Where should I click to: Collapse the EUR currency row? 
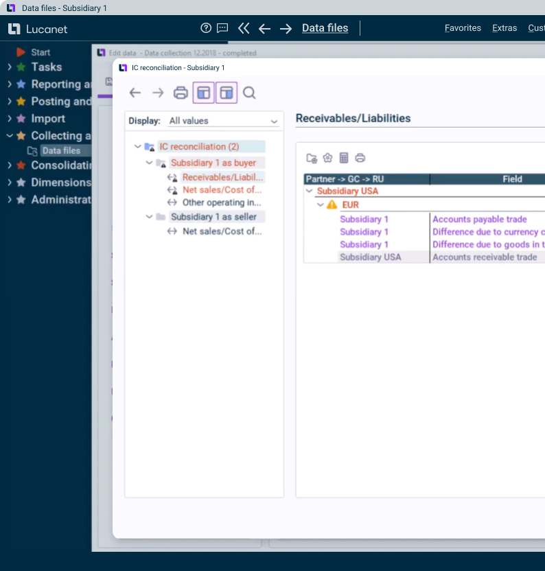pyautogui.click(x=320, y=205)
